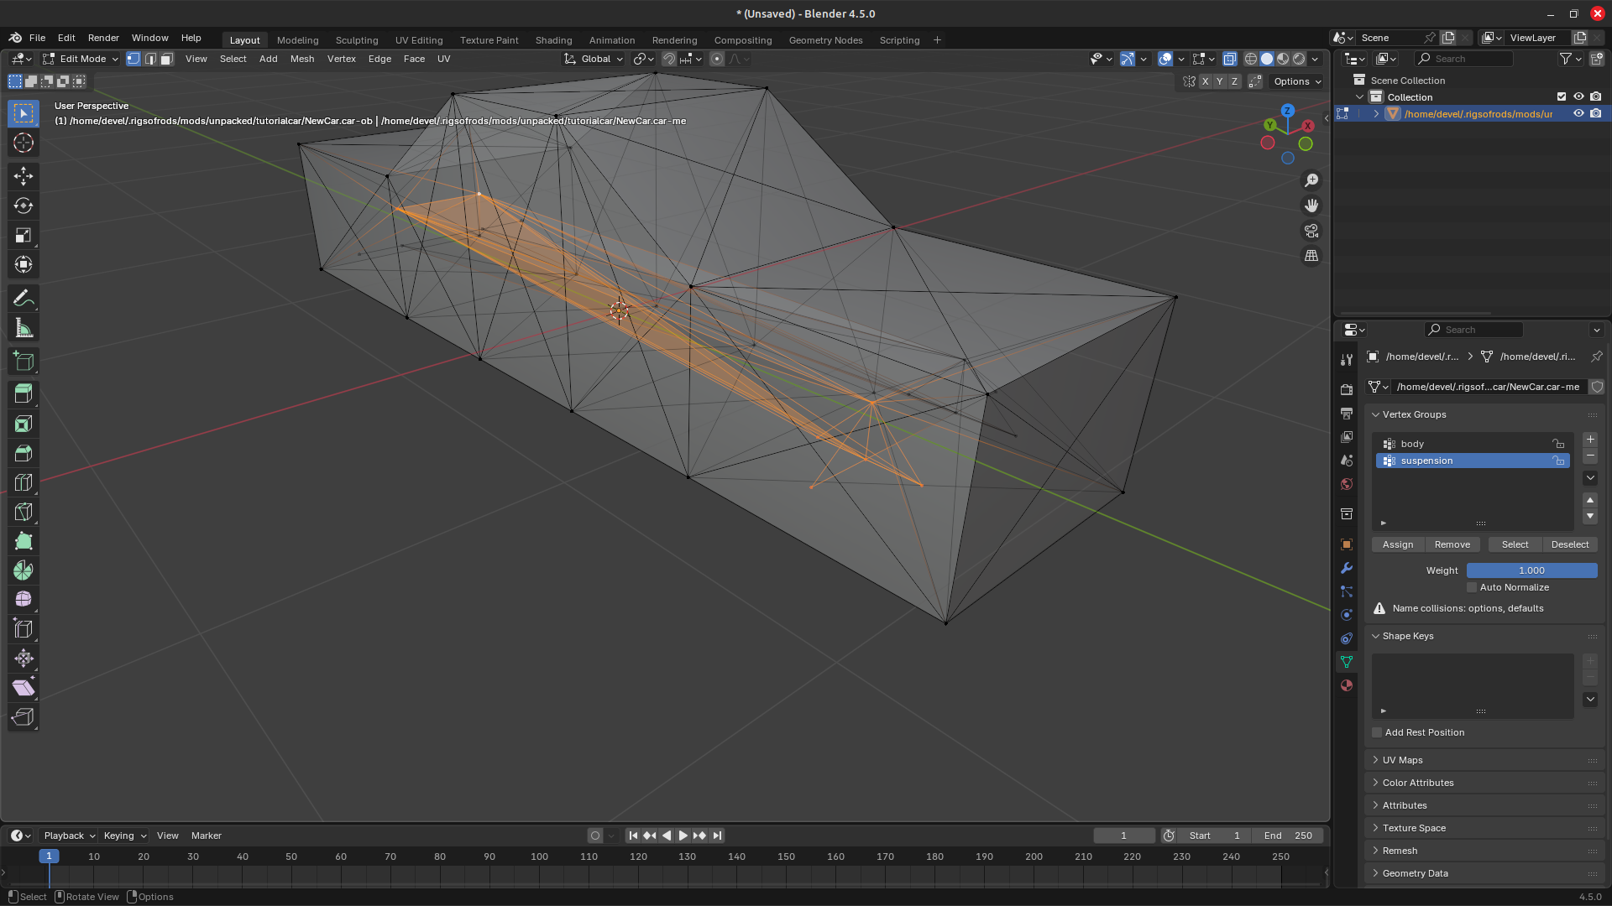Select the Smooth tool

click(24, 600)
